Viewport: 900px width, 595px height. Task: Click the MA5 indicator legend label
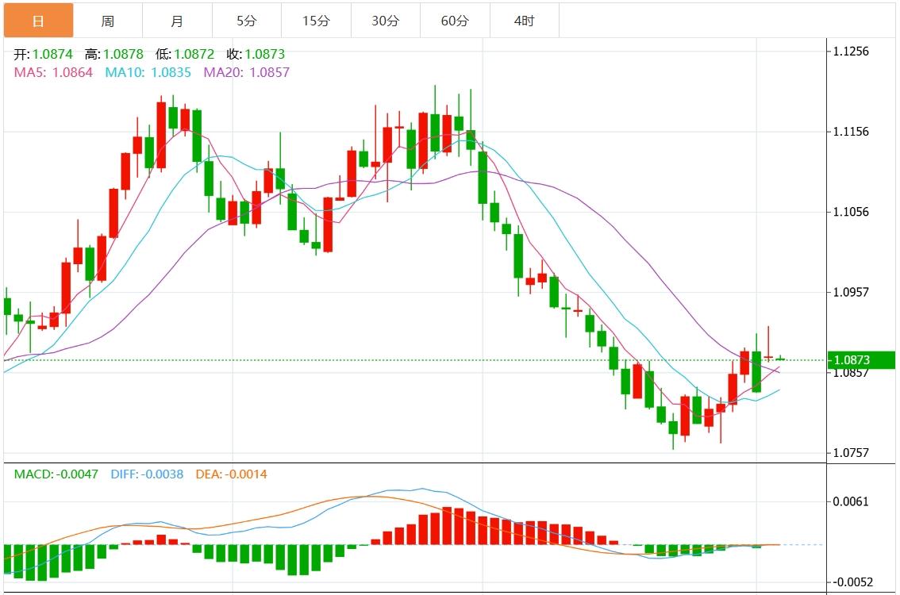tap(53, 72)
